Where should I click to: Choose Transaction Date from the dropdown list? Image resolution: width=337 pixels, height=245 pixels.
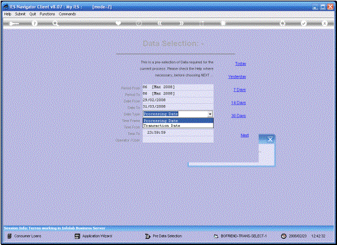[178, 126]
